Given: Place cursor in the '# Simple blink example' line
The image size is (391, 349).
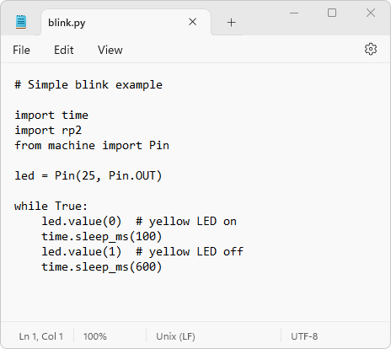Looking at the screenshot, I should pyautogui.click(x=88, y=85).
